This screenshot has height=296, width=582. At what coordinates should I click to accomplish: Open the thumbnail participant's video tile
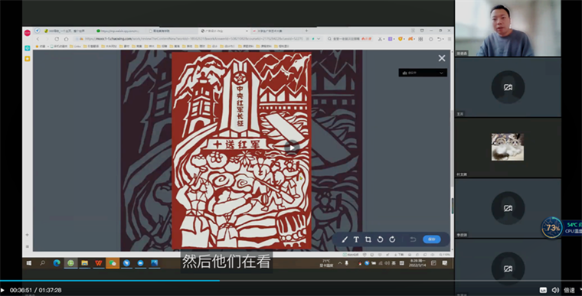click(508, 148)
